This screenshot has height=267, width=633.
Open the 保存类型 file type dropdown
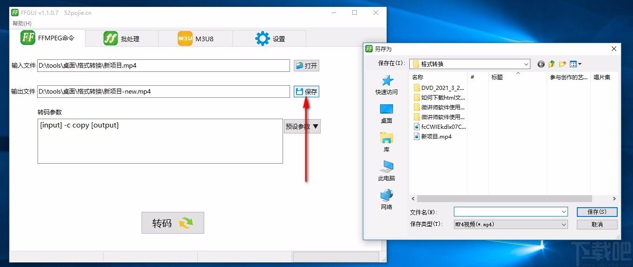pyautogui.click(x=563, y=224)
